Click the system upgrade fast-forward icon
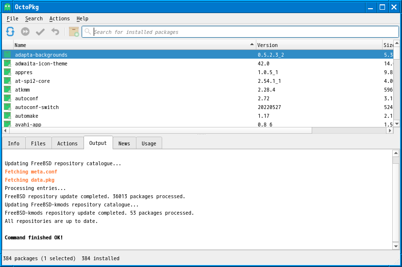The height and width of the screenshot is (267, 402). [x=25, y=32]
